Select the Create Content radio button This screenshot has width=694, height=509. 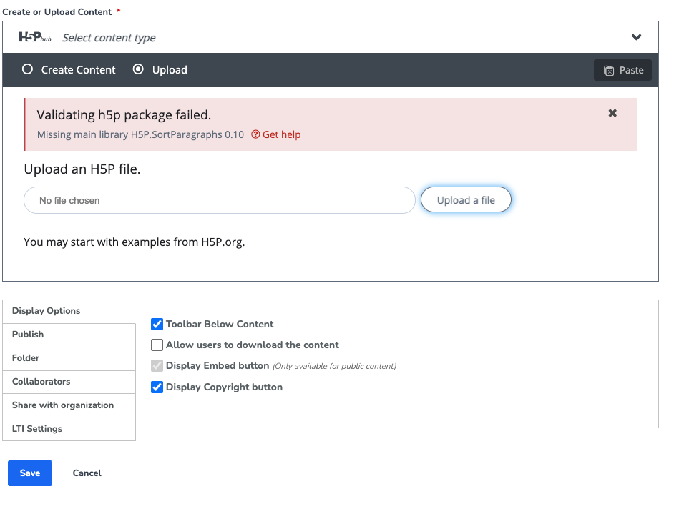pyautogui.click(x=27, y=69)
